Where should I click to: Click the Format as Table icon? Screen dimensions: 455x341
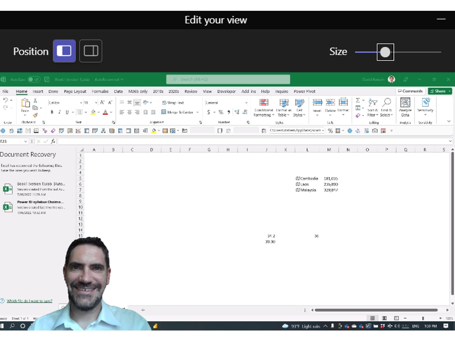(284, 103)
